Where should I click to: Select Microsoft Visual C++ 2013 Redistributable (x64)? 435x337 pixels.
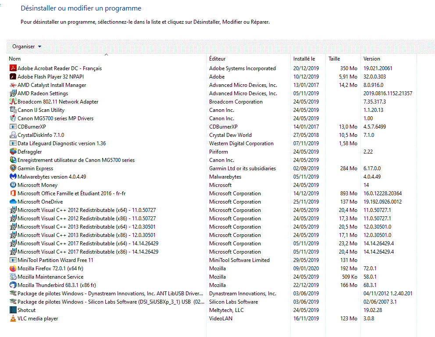click(x=86, y=226)
